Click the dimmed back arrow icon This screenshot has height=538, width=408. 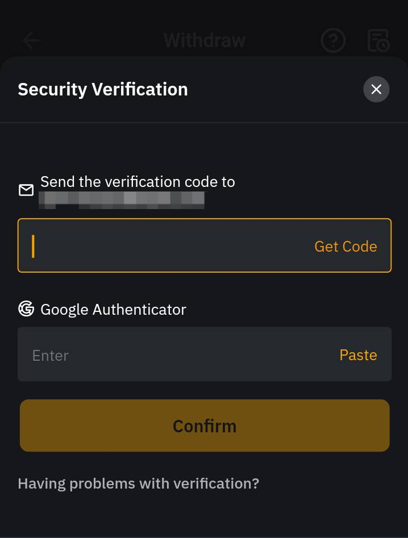pyautogui.click(x=32, y=40)
